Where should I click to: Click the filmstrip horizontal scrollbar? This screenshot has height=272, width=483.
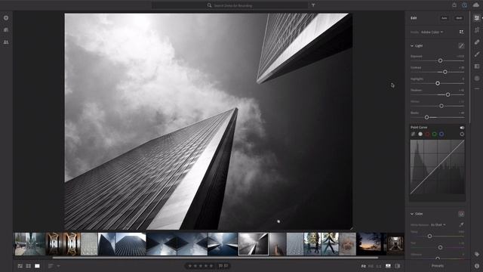coord(215,258)
